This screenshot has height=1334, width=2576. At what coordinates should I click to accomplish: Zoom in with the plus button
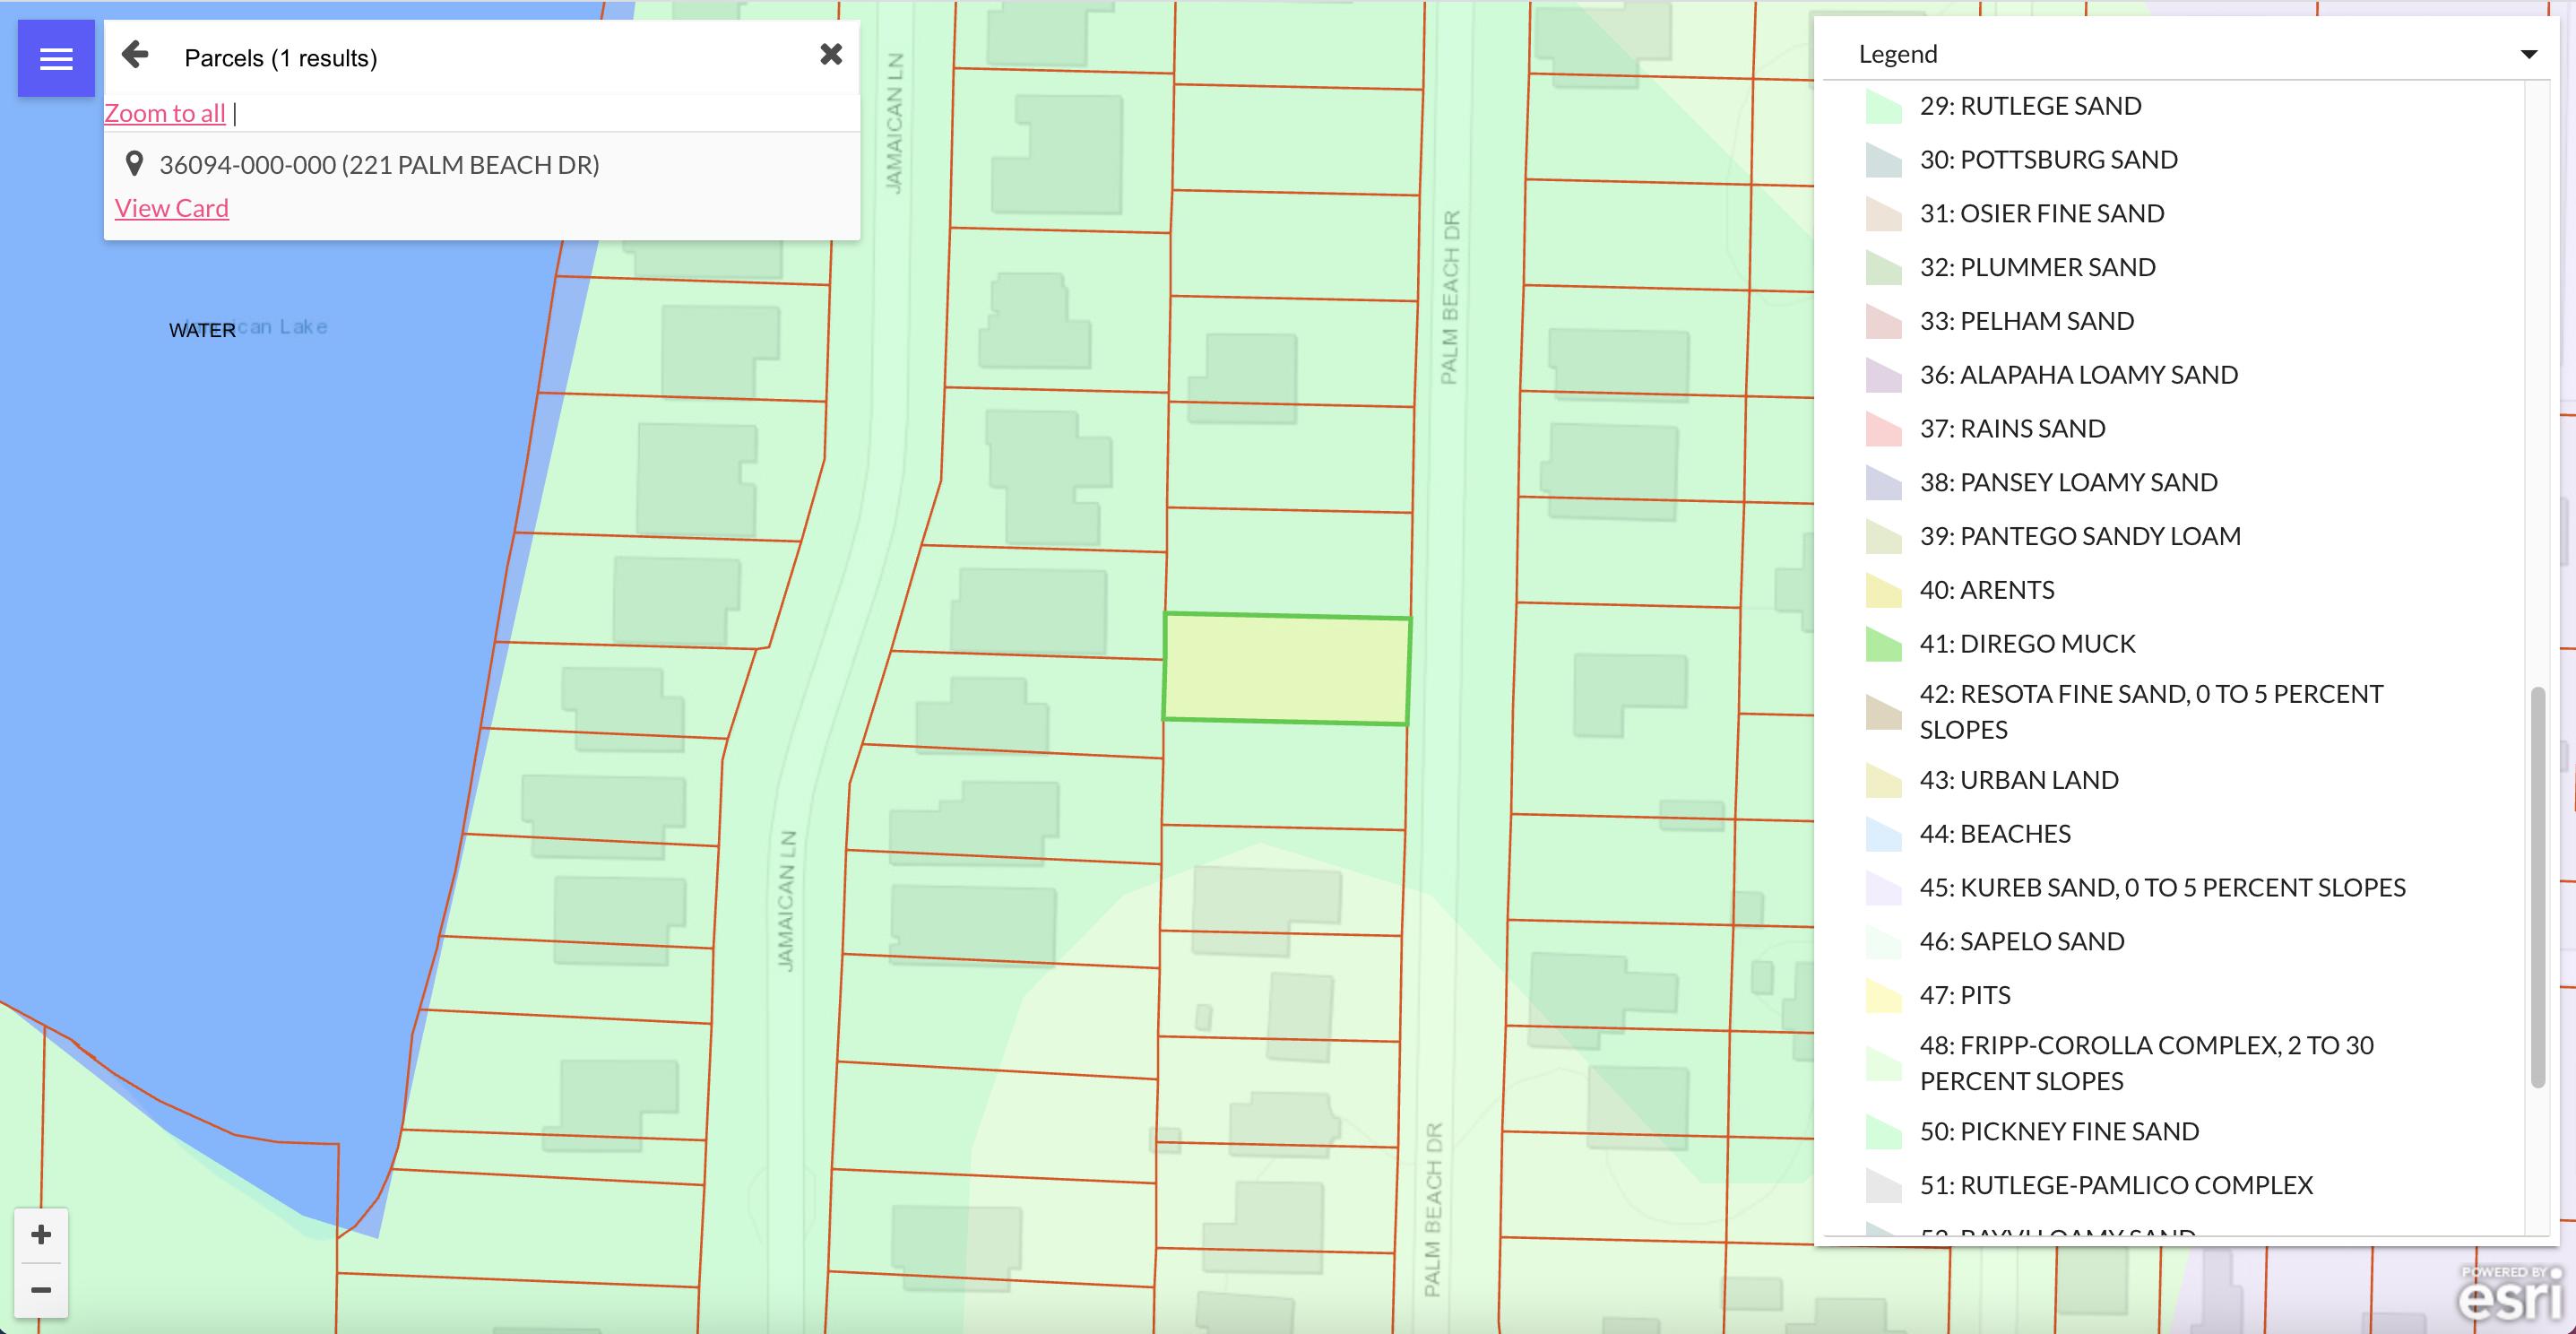(41, 1235)
